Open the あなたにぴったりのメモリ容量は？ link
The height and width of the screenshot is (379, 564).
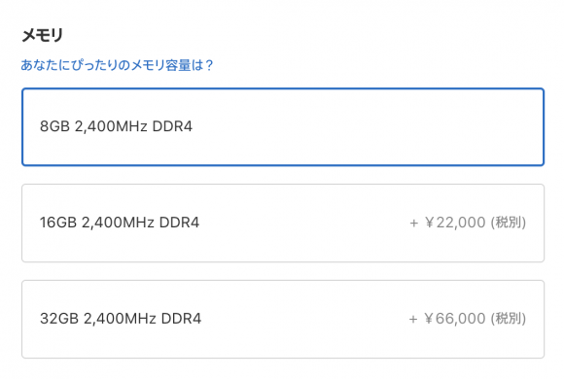coord(117,65)
